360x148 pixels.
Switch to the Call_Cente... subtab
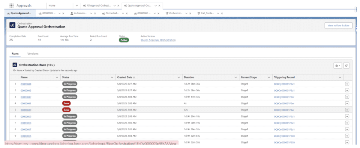(x=205, y=13)
